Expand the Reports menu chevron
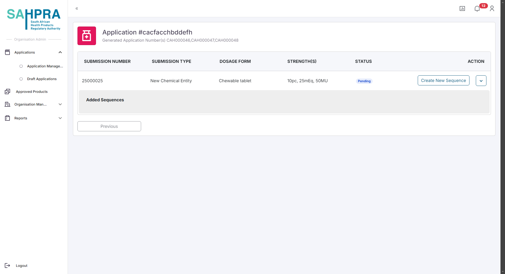505x274 pixels. pyautogui.click(x=60, y=118)
